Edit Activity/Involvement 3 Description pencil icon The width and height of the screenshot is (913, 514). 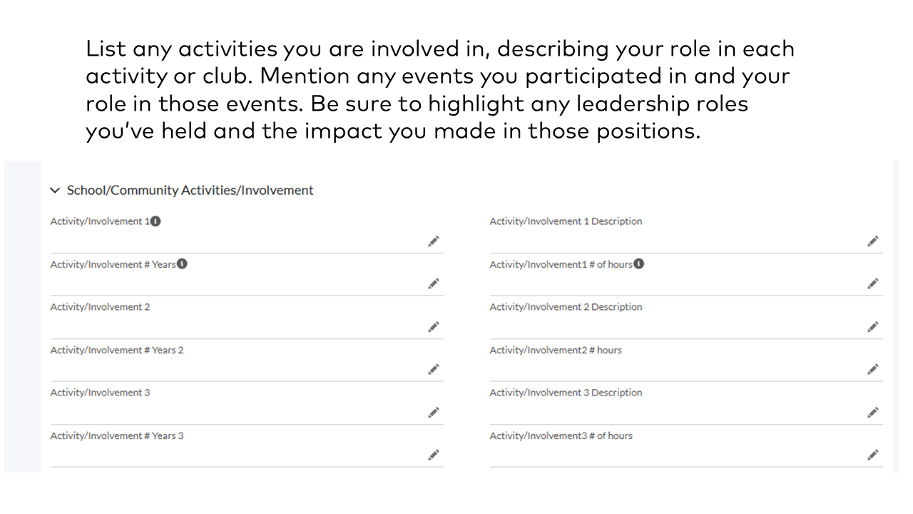873,412
